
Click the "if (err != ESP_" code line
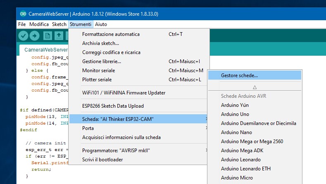47,156
